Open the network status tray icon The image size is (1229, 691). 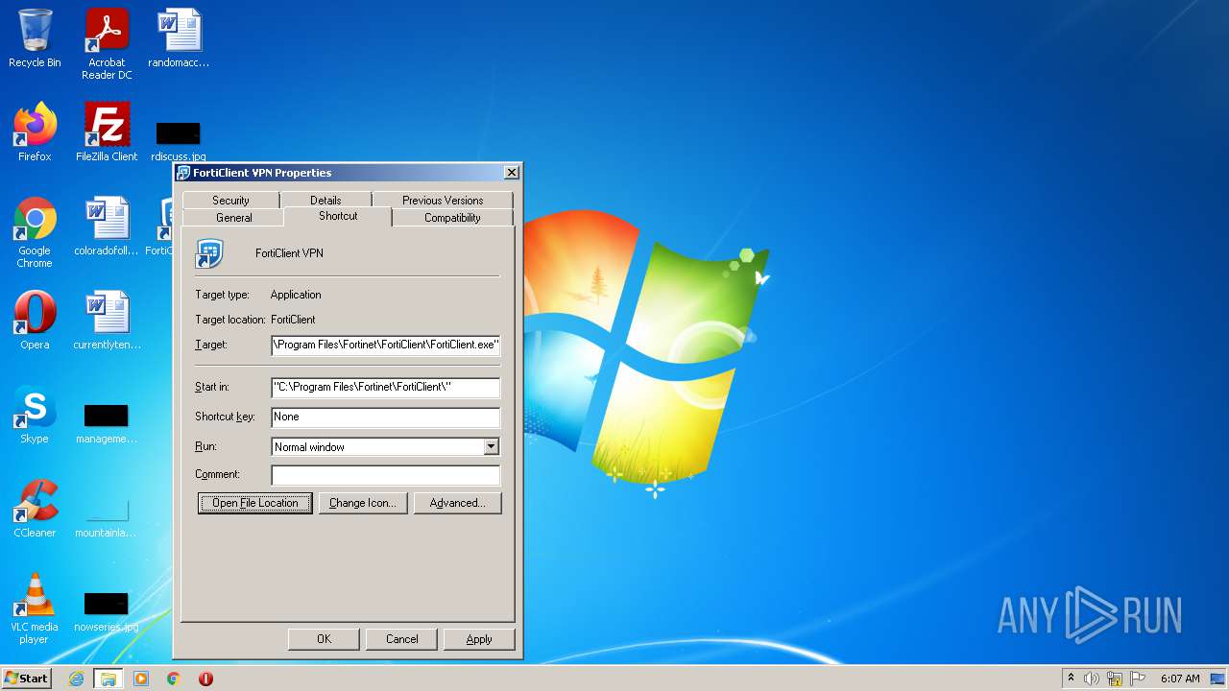(1115, 679)
